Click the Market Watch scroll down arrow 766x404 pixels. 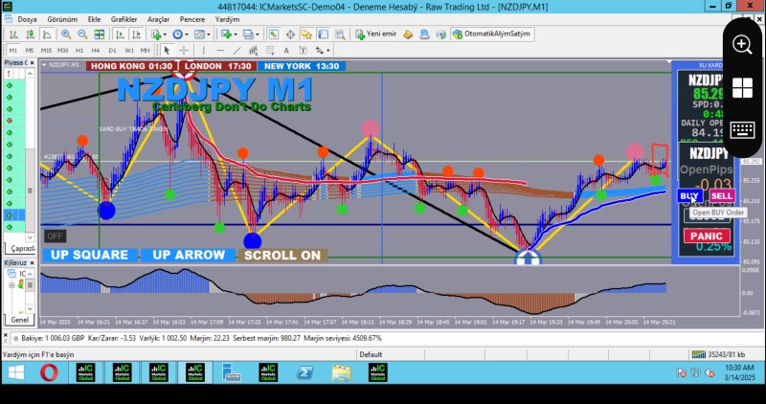tap(31, 237)
